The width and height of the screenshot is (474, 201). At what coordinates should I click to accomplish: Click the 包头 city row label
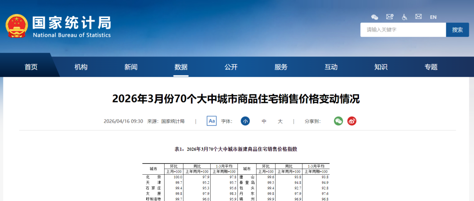coord(247,188)
